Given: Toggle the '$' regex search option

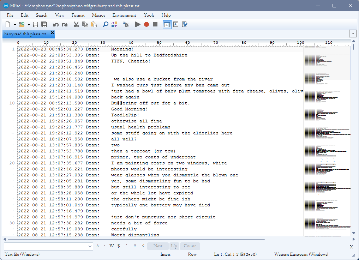Looking at the screenshot, I should (119, 246).
